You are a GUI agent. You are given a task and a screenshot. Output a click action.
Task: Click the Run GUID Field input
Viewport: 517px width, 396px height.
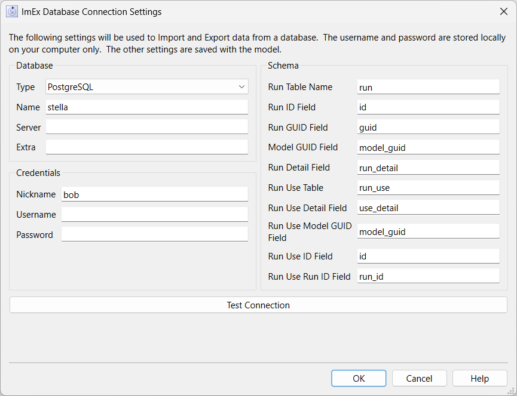tap(429, 127)
